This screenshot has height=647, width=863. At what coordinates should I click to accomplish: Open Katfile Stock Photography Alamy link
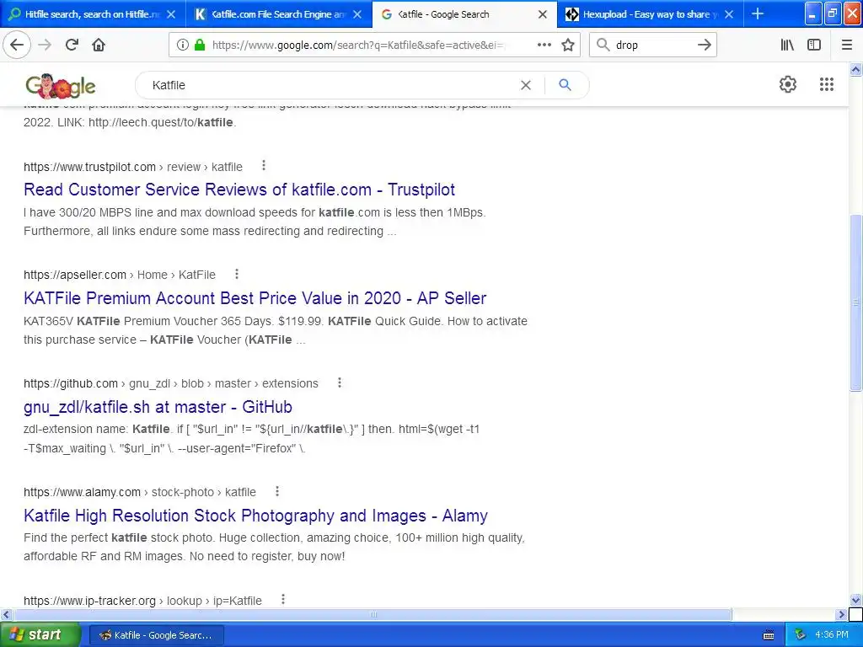coord(255,516)
